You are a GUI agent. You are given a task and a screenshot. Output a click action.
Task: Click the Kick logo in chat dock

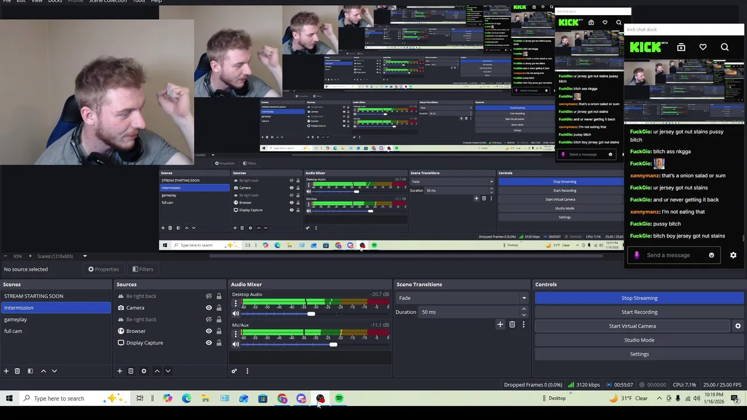pyautogui.click(x=645, y=47)
